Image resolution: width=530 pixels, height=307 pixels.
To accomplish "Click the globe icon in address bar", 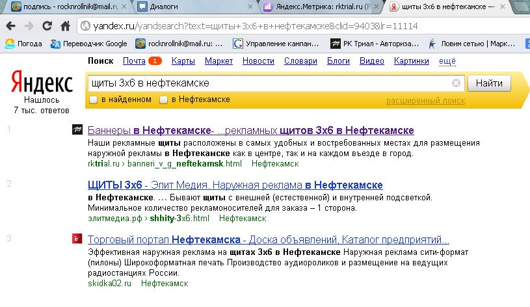I will click(x=86, y=26).
